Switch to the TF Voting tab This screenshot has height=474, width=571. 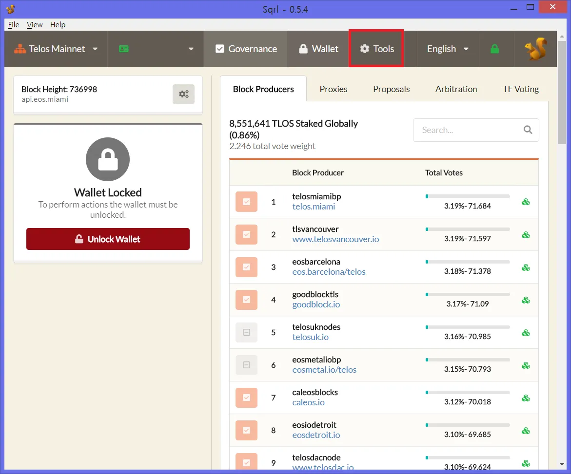520,89
